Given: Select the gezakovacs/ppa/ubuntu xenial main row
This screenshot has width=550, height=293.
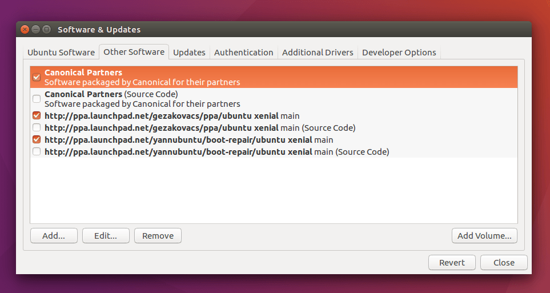Looking at the screenshot, I should pyautogui.click(x=274, y=116).
